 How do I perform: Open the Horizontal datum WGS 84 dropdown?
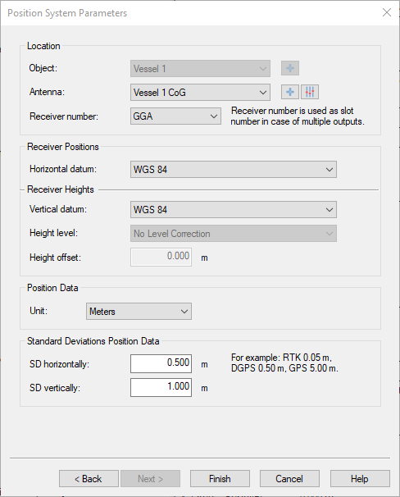[234, 169]
